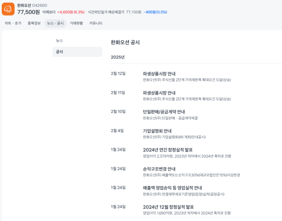Select 뉴스 in the side menu
This screenshot has width=282, height=221.
(59, 41)
